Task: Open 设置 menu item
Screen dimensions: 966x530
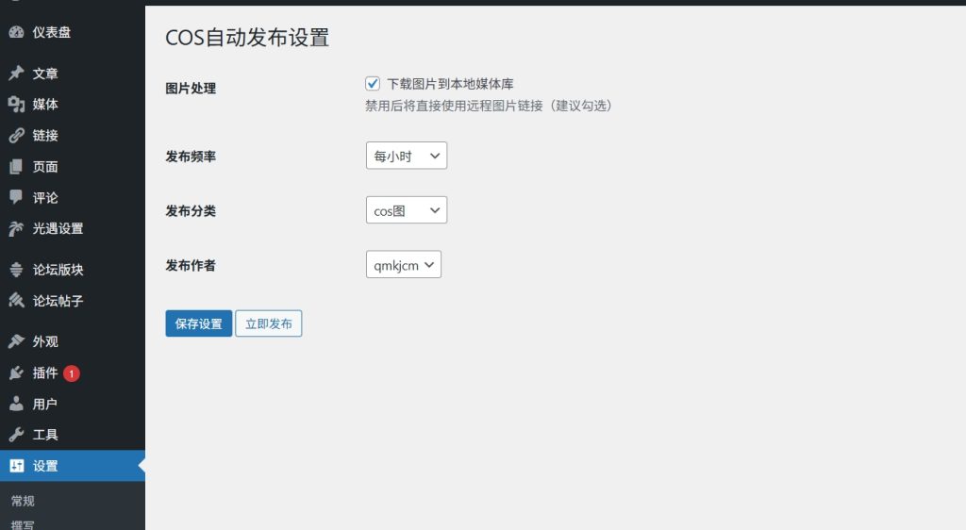Action: pos(72,466)
